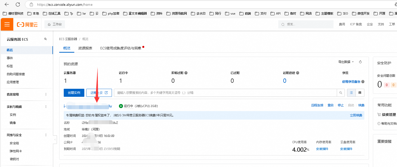Open the 资源导航网 bookmark folder
397x167 pixels.
point(176,14)
